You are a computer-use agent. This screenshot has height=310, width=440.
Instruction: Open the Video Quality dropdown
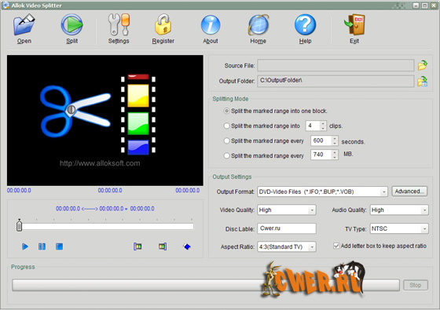coord(312,210)
